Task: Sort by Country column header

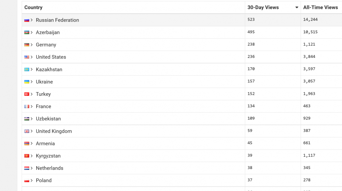Action: pos(34,8)
